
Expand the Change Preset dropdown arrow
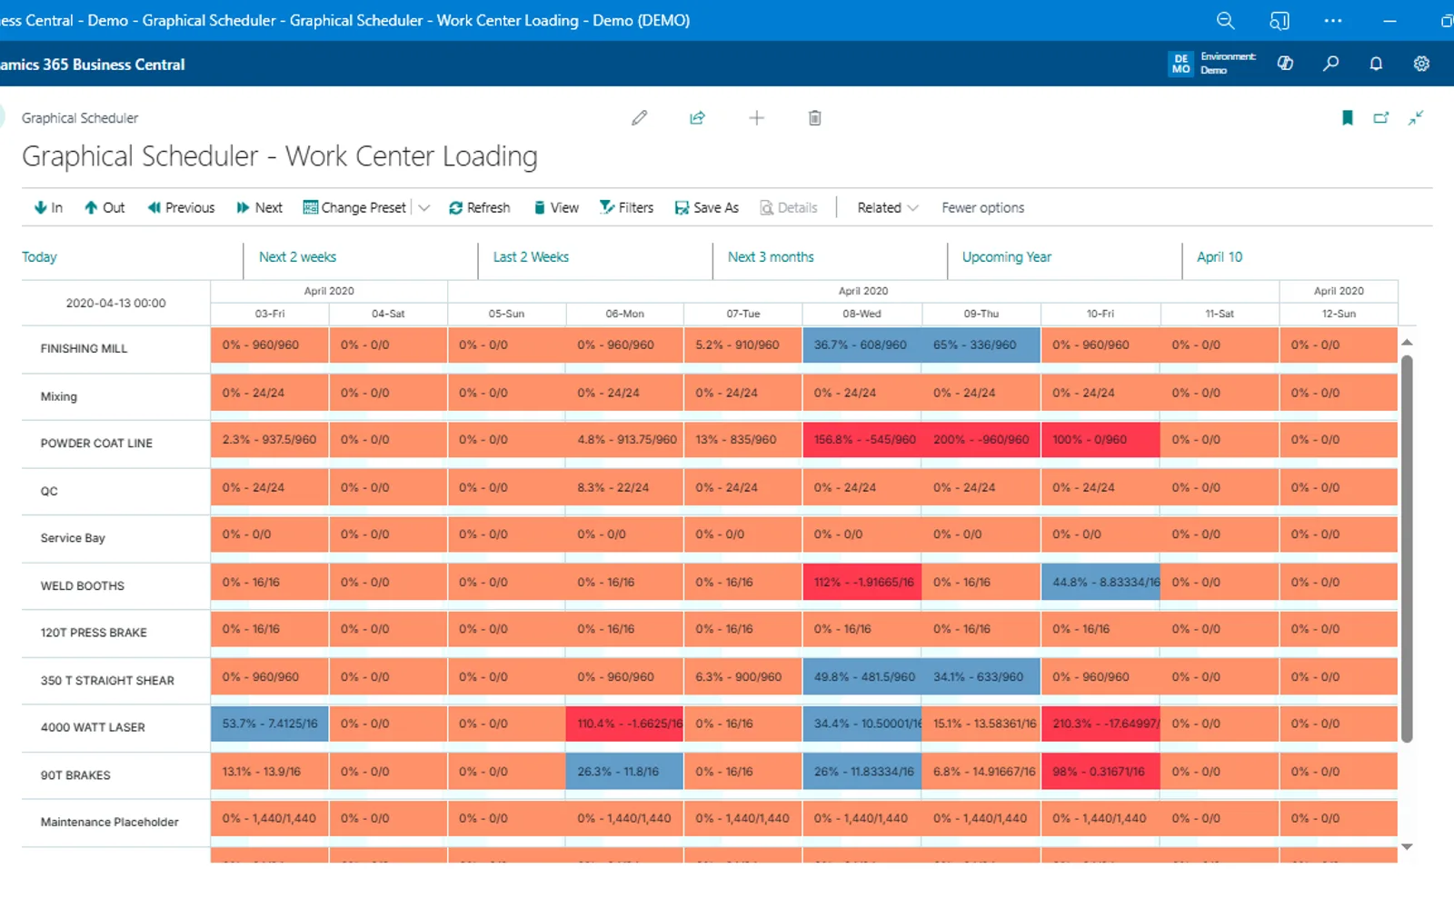pos(423,208)
